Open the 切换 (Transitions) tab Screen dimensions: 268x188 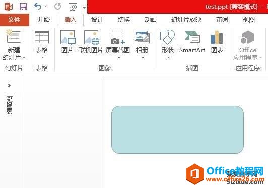124,20
